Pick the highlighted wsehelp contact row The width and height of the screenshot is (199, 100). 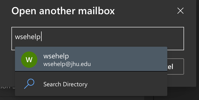(x=91, y=59)
